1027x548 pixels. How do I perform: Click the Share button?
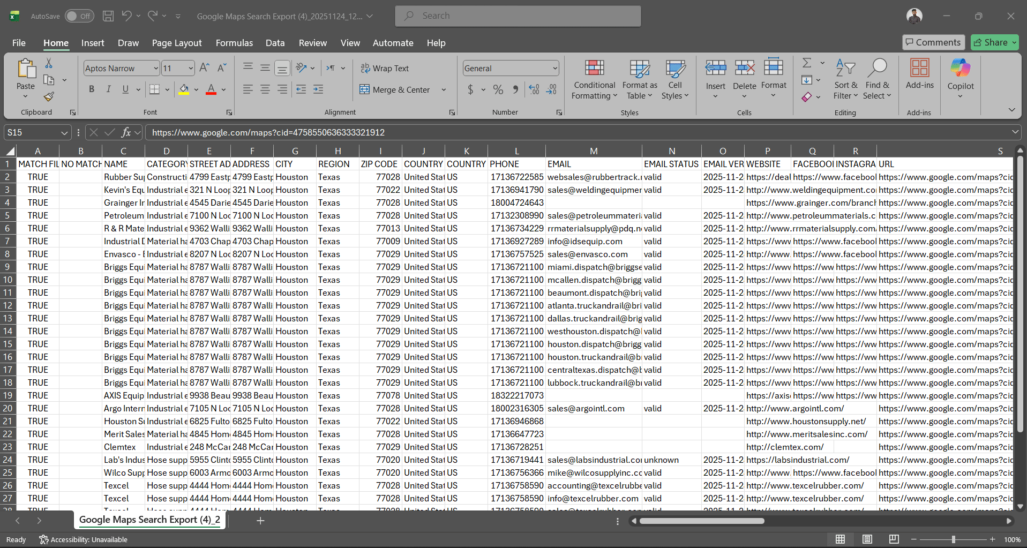coord(993,42)
